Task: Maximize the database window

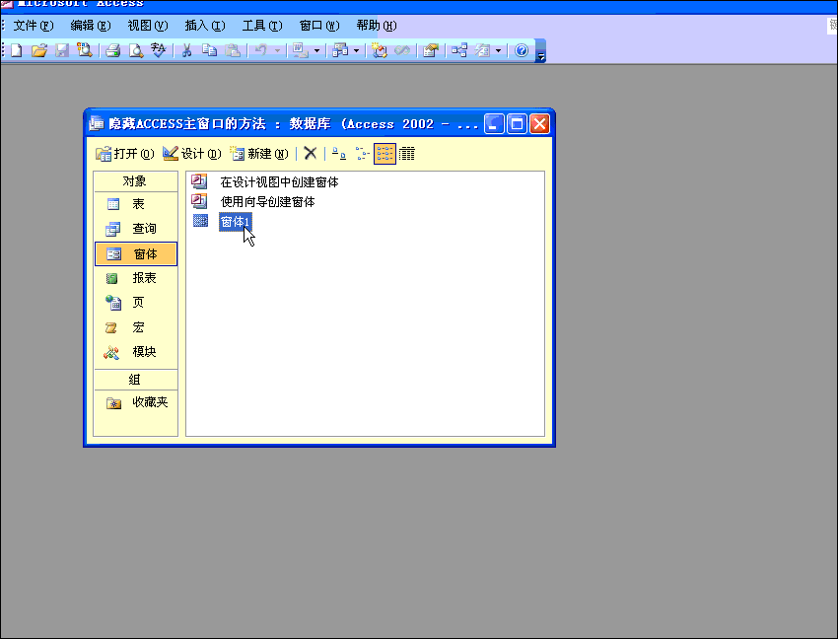Action: click(517, 124)
